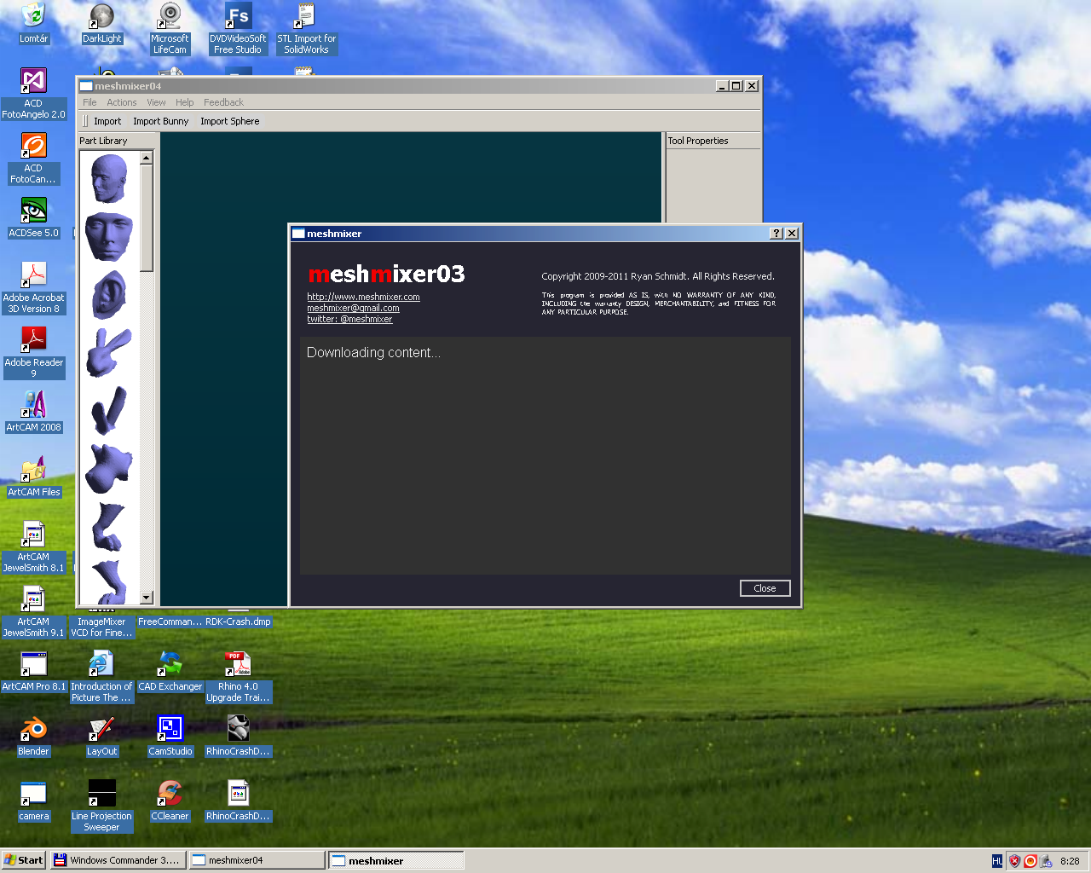Open the www.meshmixer.com link
Screen dimensions: 1091x873
(x=363, y=297)
